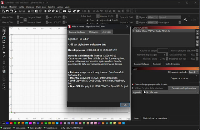Select the pencil draw lines tool
The image size is (200, 130).
click(x=4, y=34)
